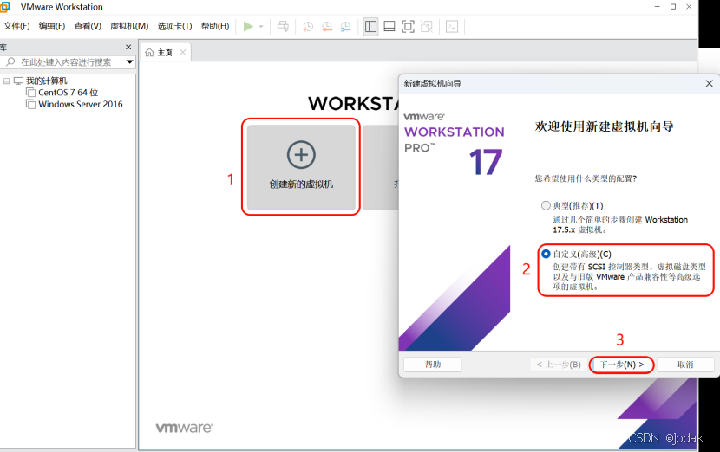This screenshot has height=452, width=720.
Task: Open the 帮助(H) menu
Action: click(x=215, y=26)
